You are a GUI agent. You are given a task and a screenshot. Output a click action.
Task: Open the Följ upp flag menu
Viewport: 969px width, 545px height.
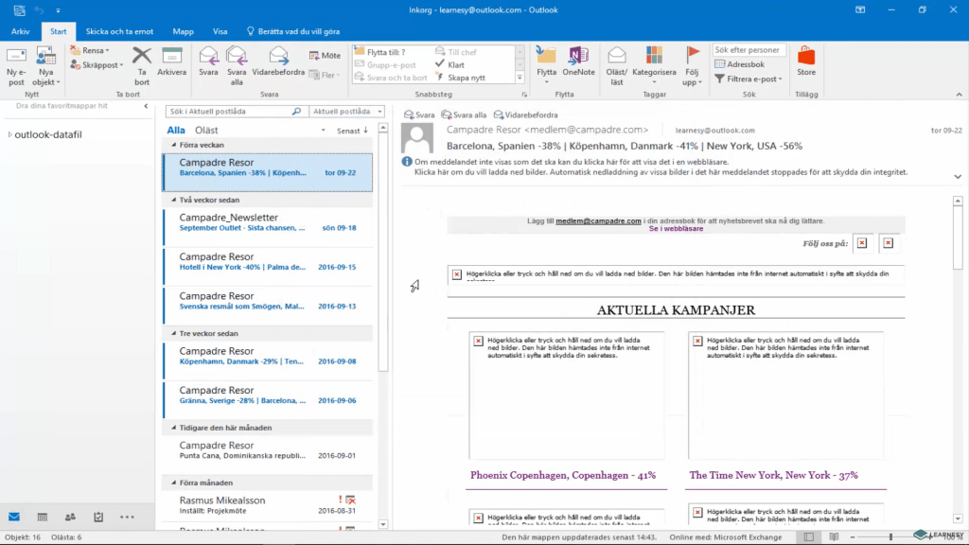tap(692, 66)
